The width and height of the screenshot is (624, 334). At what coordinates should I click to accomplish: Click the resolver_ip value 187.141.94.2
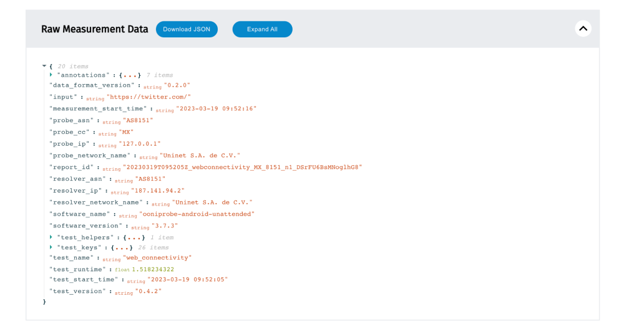point(158,191)
